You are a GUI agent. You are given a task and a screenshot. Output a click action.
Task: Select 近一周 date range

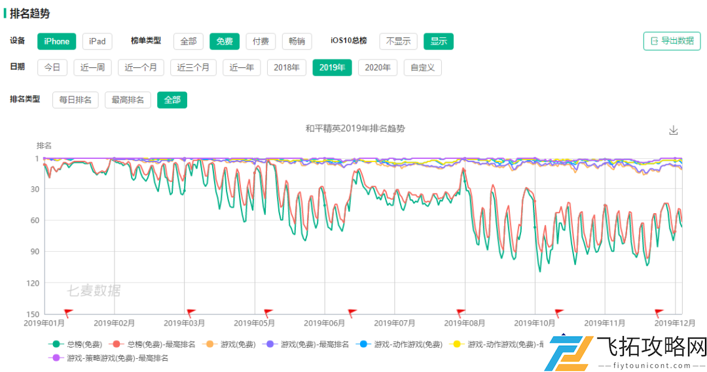coord(92,67)
